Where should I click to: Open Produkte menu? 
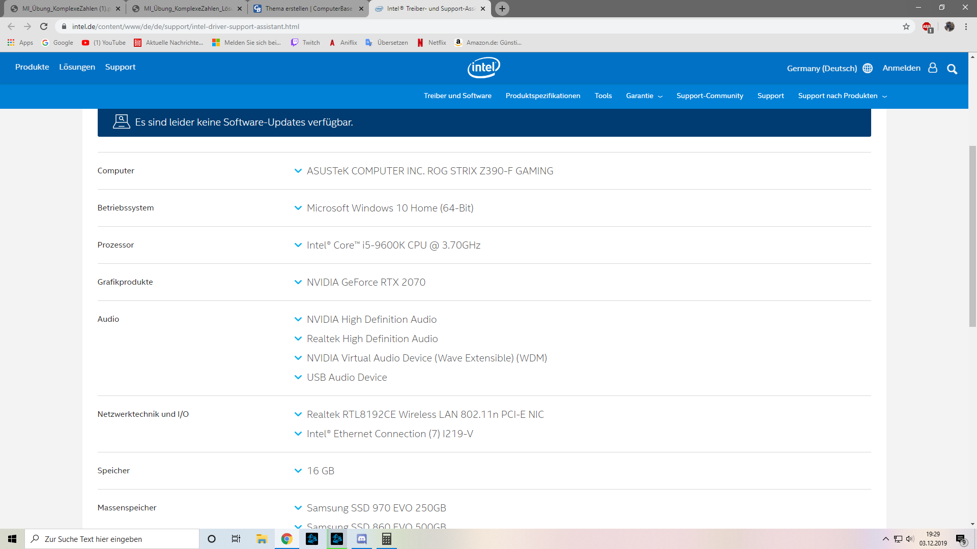(x=32, y=67)
